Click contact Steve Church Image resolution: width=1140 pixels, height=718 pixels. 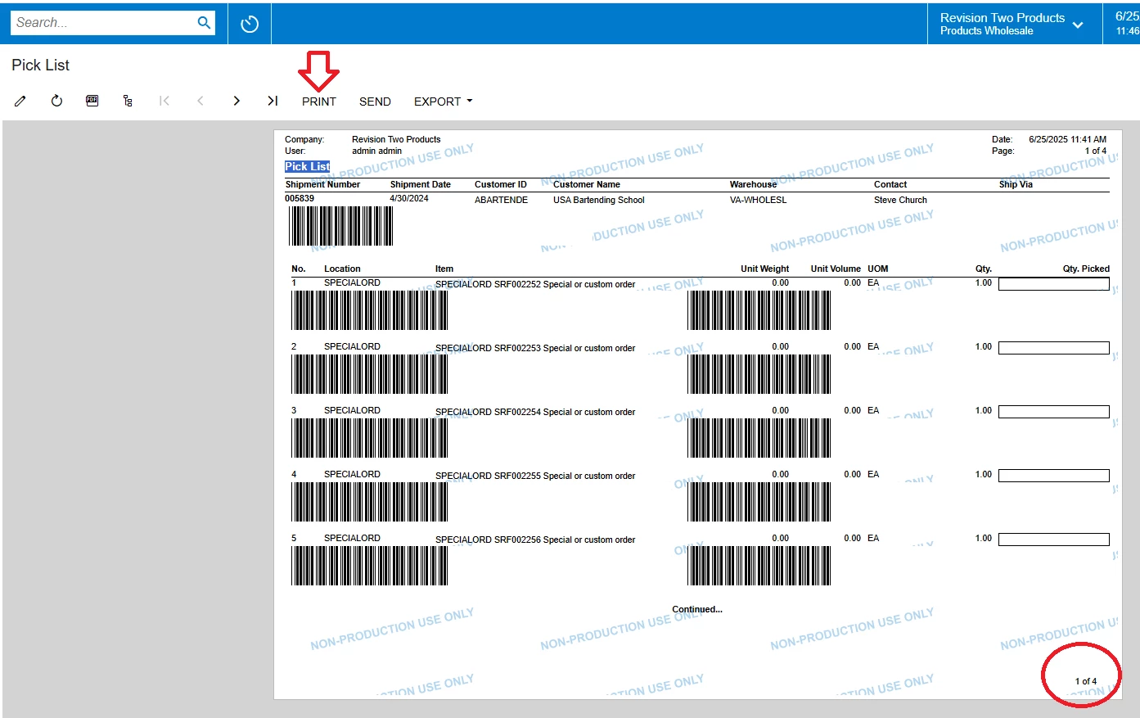(x=900, y=200)
